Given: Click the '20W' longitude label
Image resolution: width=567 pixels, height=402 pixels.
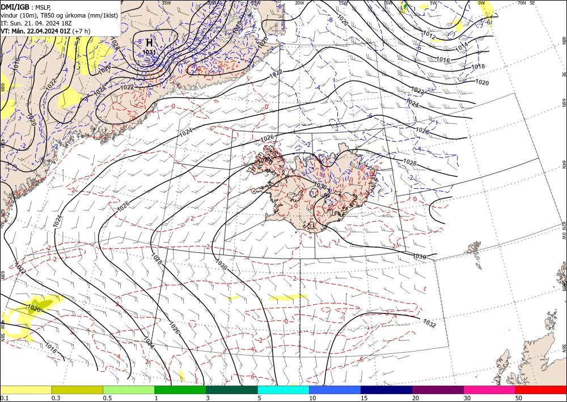Looking at the screenshot, I should [x=299, y=3].
